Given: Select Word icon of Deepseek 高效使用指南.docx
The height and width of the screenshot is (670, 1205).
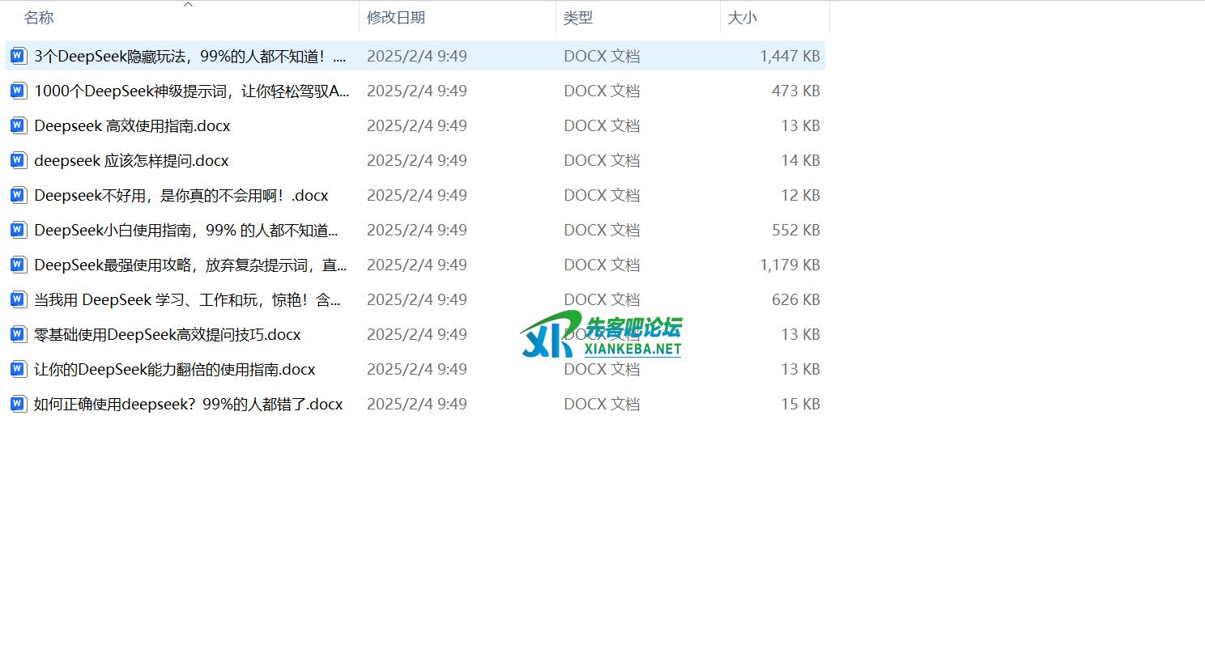Looking at the screenshot, I should point(18,125).
